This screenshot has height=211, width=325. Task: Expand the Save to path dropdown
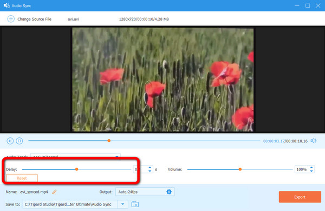(122, 204)
